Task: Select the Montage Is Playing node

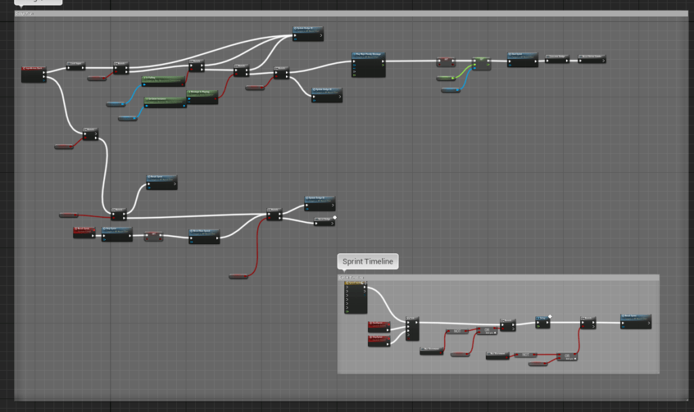Action: [x=202, y=96]
